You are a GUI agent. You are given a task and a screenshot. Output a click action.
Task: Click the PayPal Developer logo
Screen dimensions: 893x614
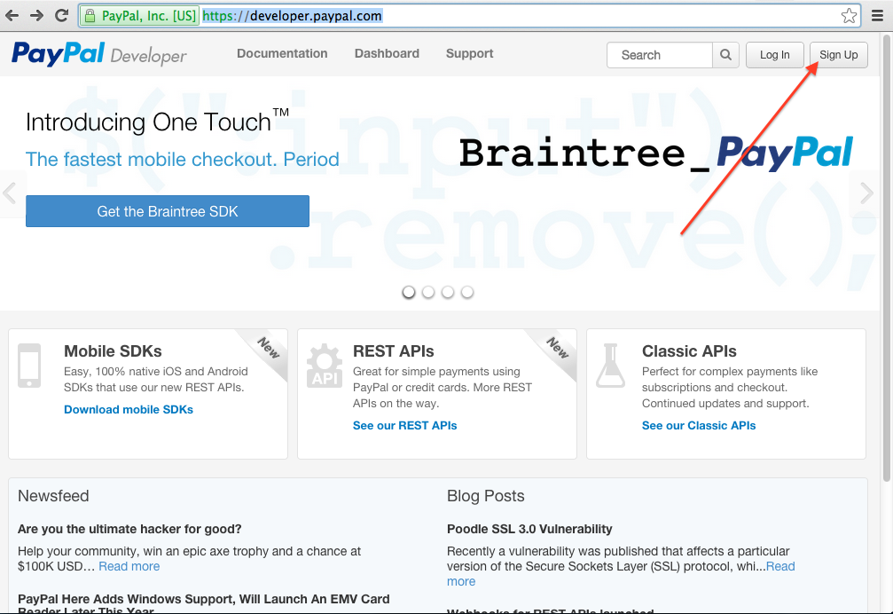tap(99, 55)
